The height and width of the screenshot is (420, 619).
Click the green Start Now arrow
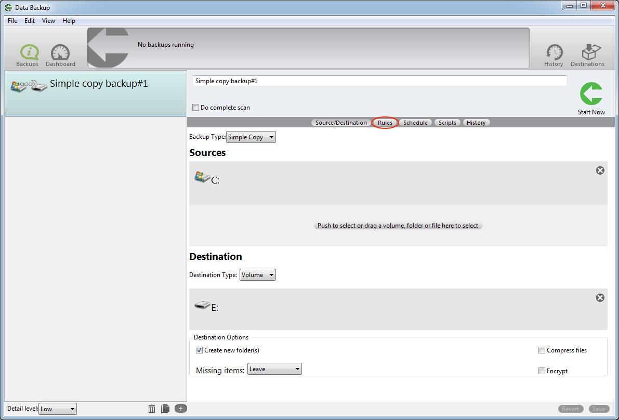coord(591,93)
